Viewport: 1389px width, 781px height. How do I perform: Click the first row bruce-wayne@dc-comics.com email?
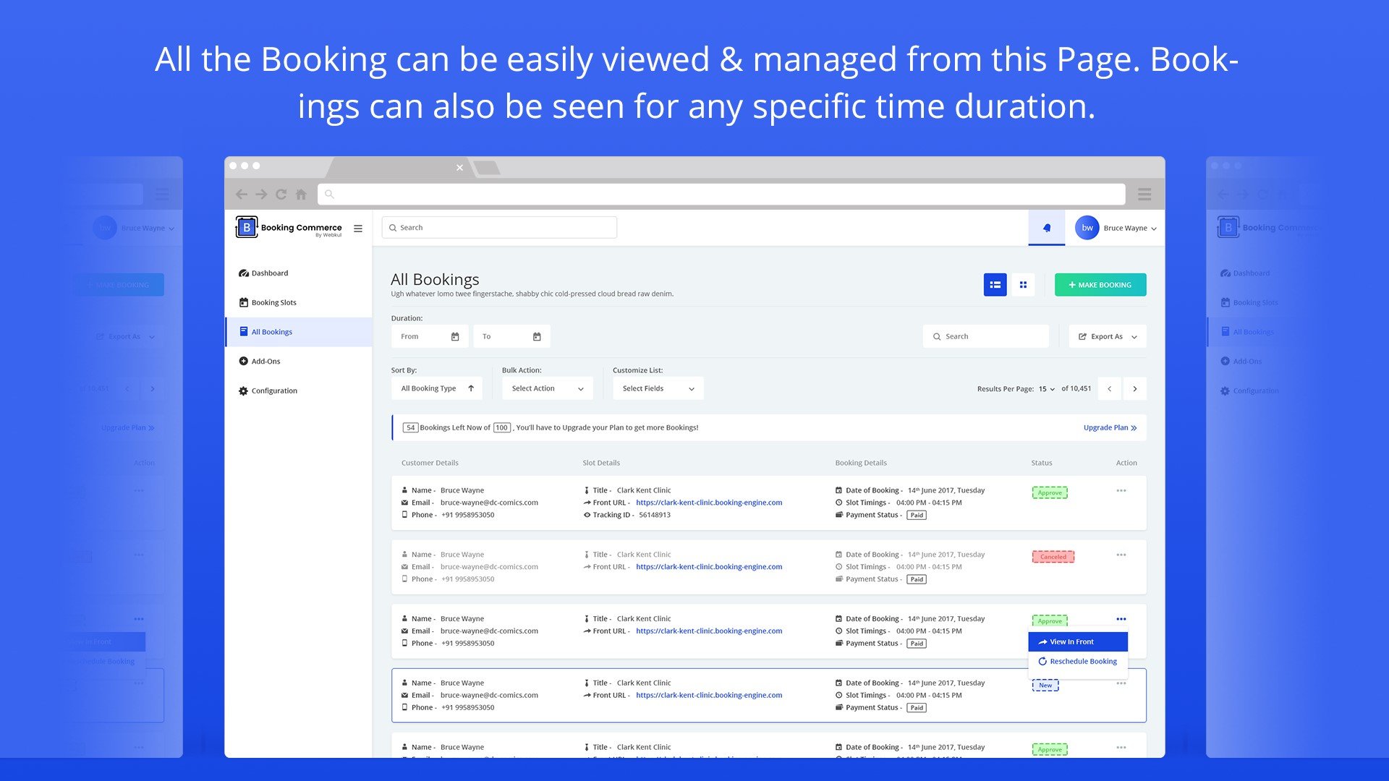(x=489, y=503)
